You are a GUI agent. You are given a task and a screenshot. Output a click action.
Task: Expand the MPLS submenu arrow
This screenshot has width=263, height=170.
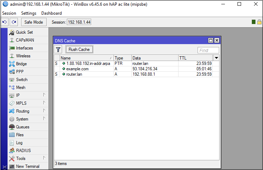coord(44,103)
